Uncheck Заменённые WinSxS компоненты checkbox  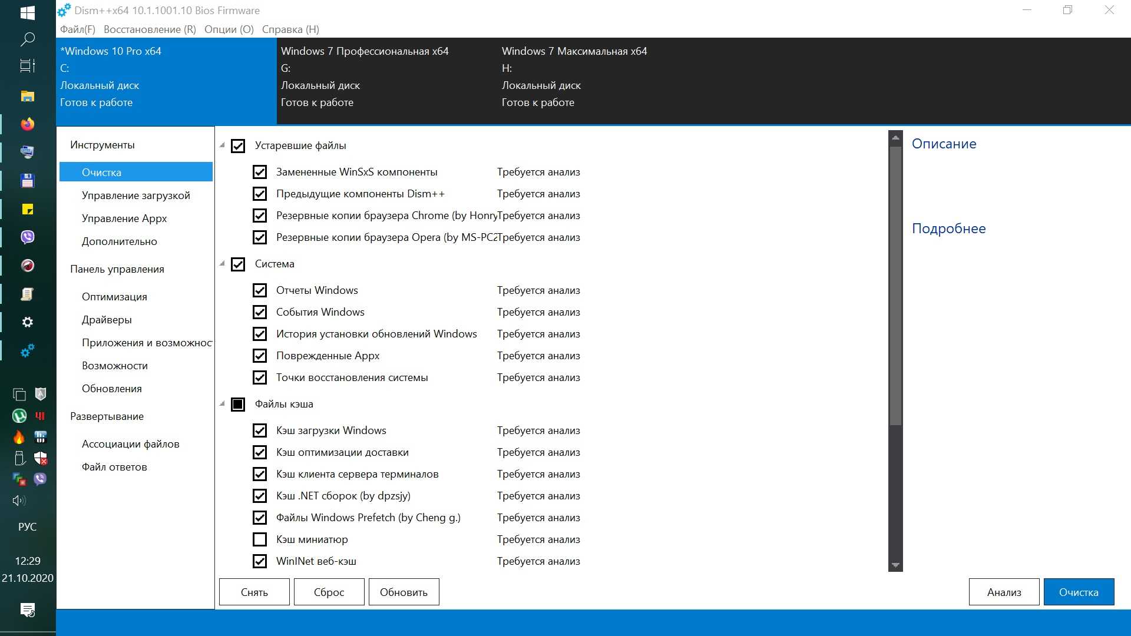(260, 172)
